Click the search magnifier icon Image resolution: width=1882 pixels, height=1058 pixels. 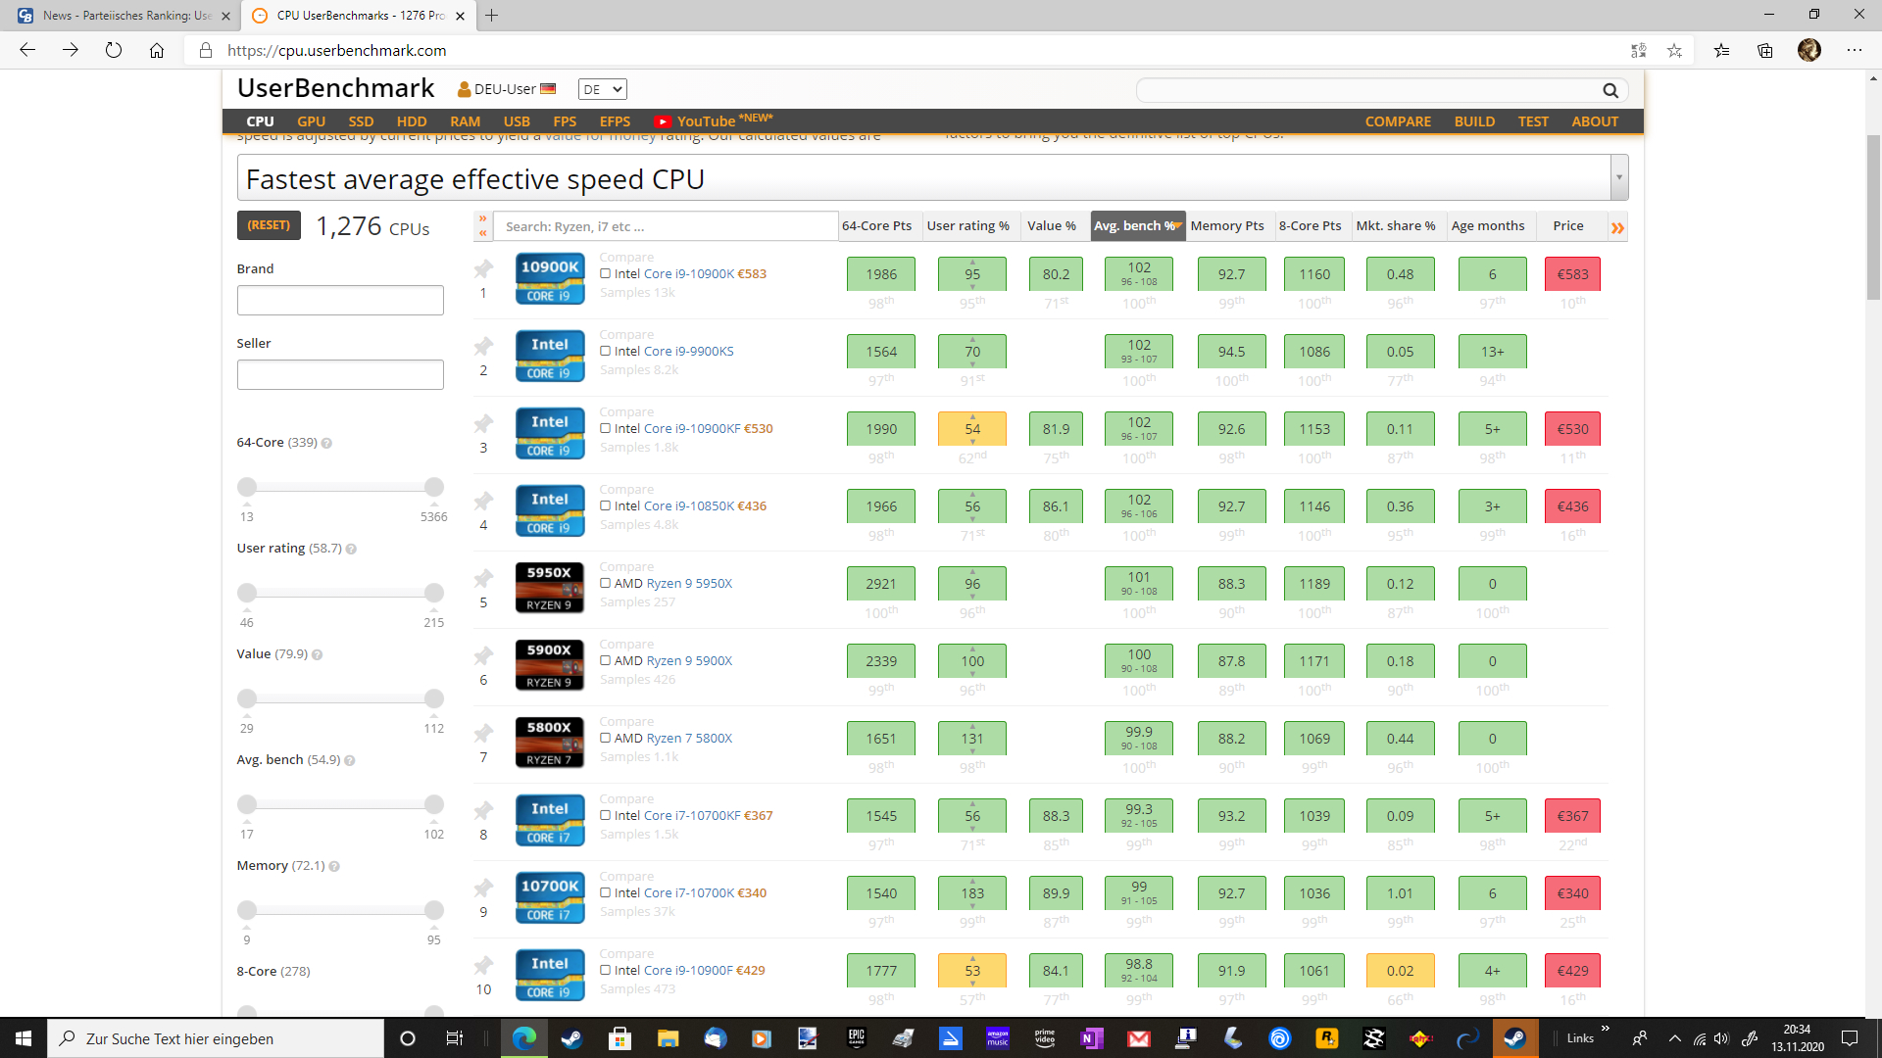tap(1610, 90)
